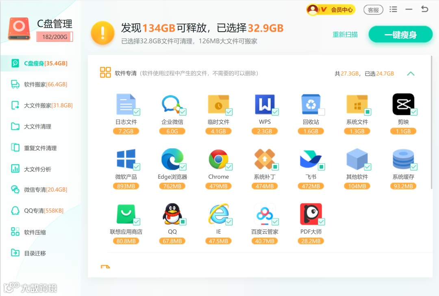Uncheck the 企业微信 checkbox
The width and height of the screenshot is (439, 296).
click(183, 112)
